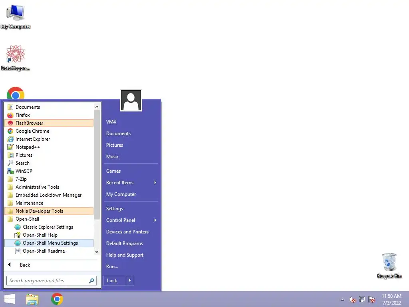Open Games in the right panel

(131, 171)
